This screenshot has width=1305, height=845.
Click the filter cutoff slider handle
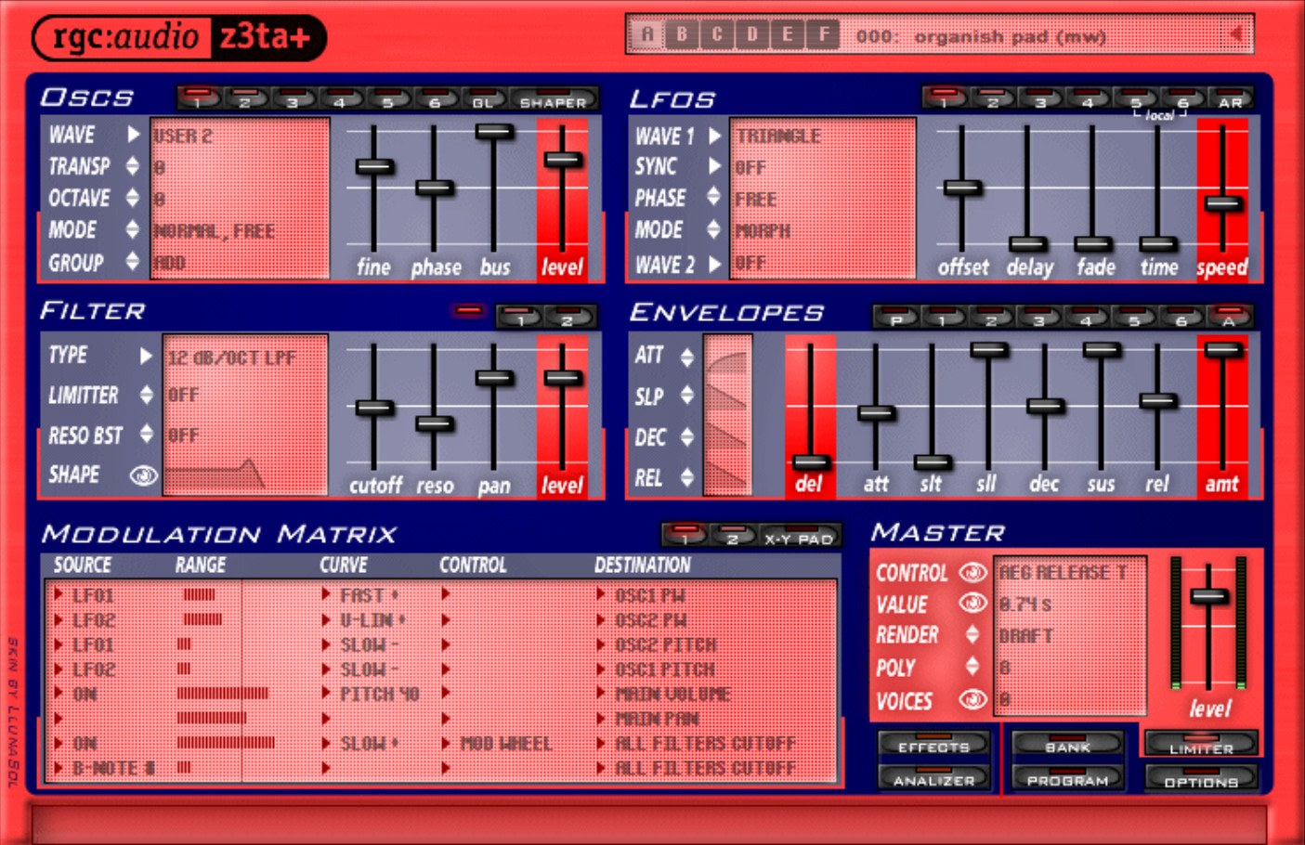click(374, 408)
